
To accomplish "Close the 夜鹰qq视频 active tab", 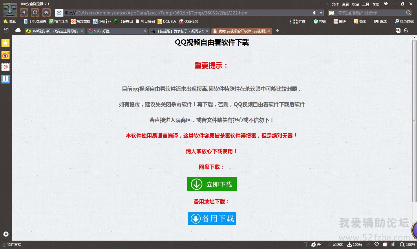I will coord(269,31).
